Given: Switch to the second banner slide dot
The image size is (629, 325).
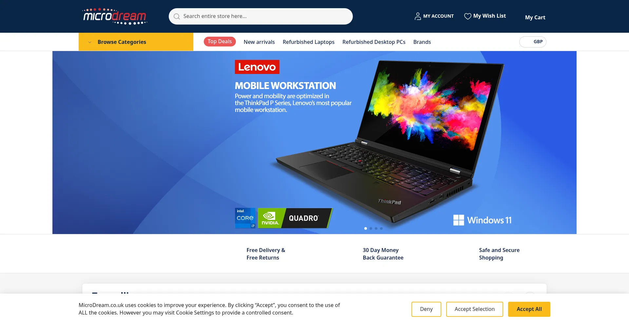Looking at the screenshot, I should 371,228.
